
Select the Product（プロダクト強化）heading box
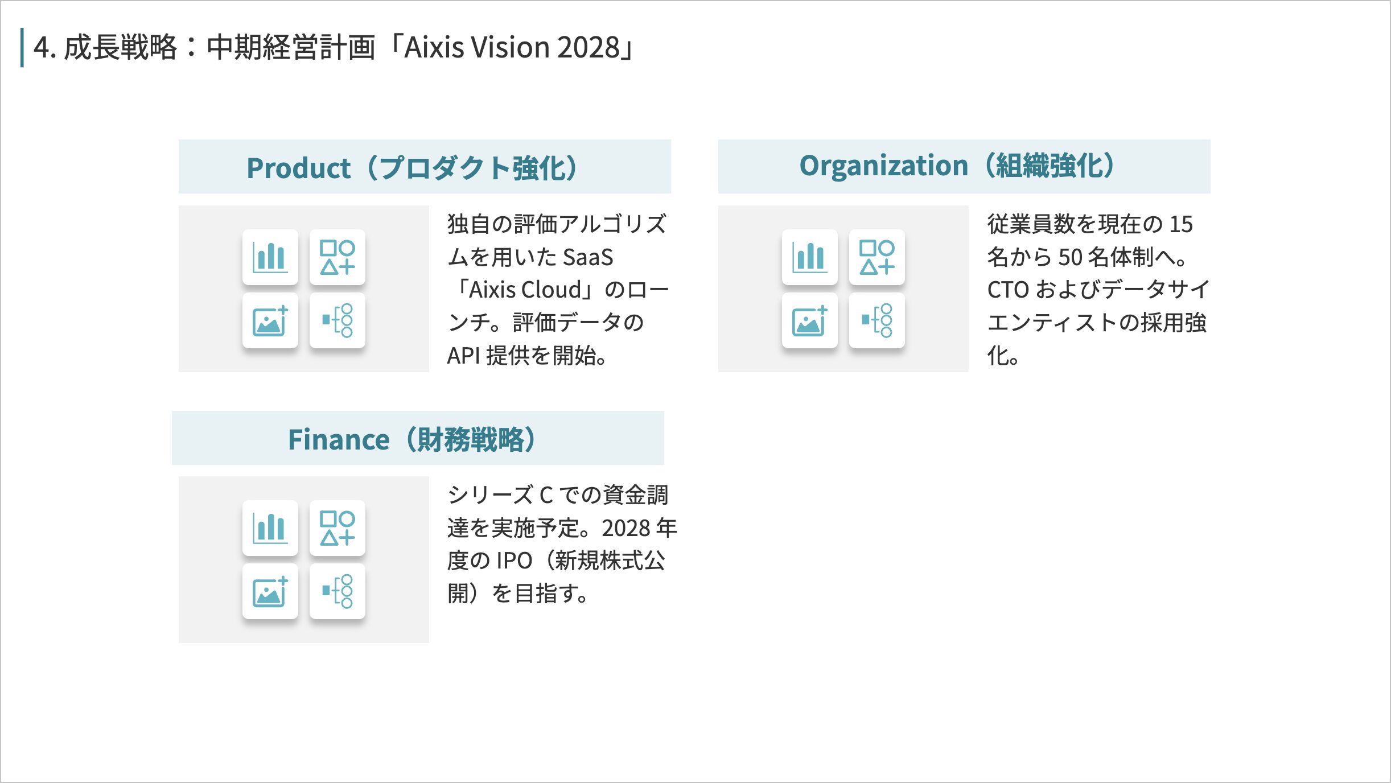pos(424,167)
